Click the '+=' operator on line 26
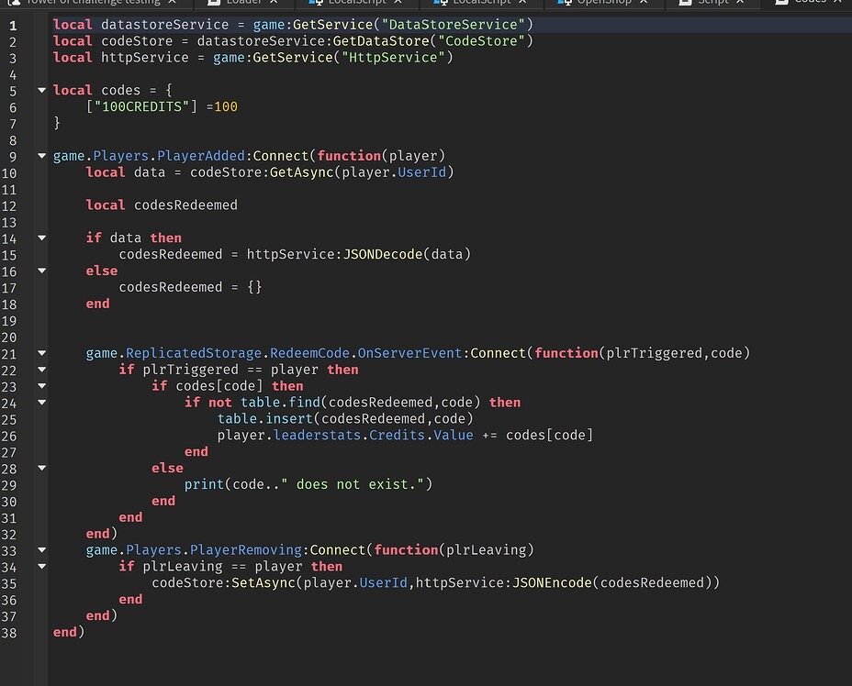The width and height of the screenshot is (852, 686). point(489,435)
